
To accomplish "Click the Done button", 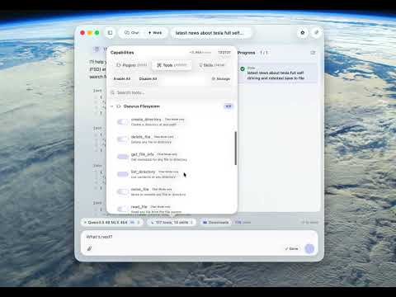I will point(292,248).
